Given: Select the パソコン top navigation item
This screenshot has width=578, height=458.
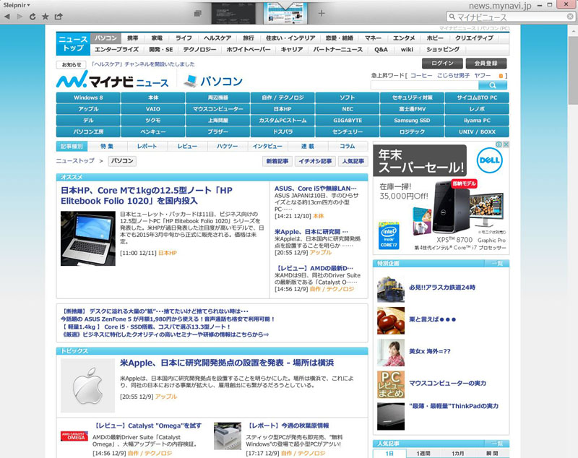Looking at the screenshot, I should click(105, 38).
